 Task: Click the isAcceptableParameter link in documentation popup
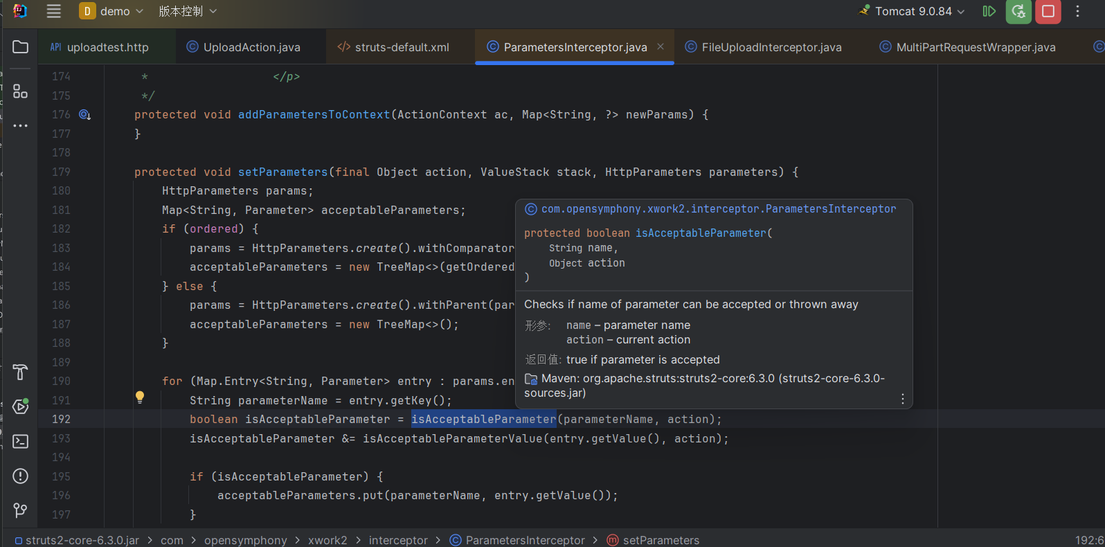[701, 233]
